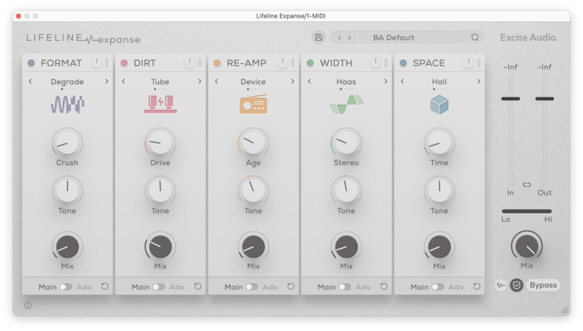
Task: Click the RE-AMP module drag handle
Action: pos(293,63)
